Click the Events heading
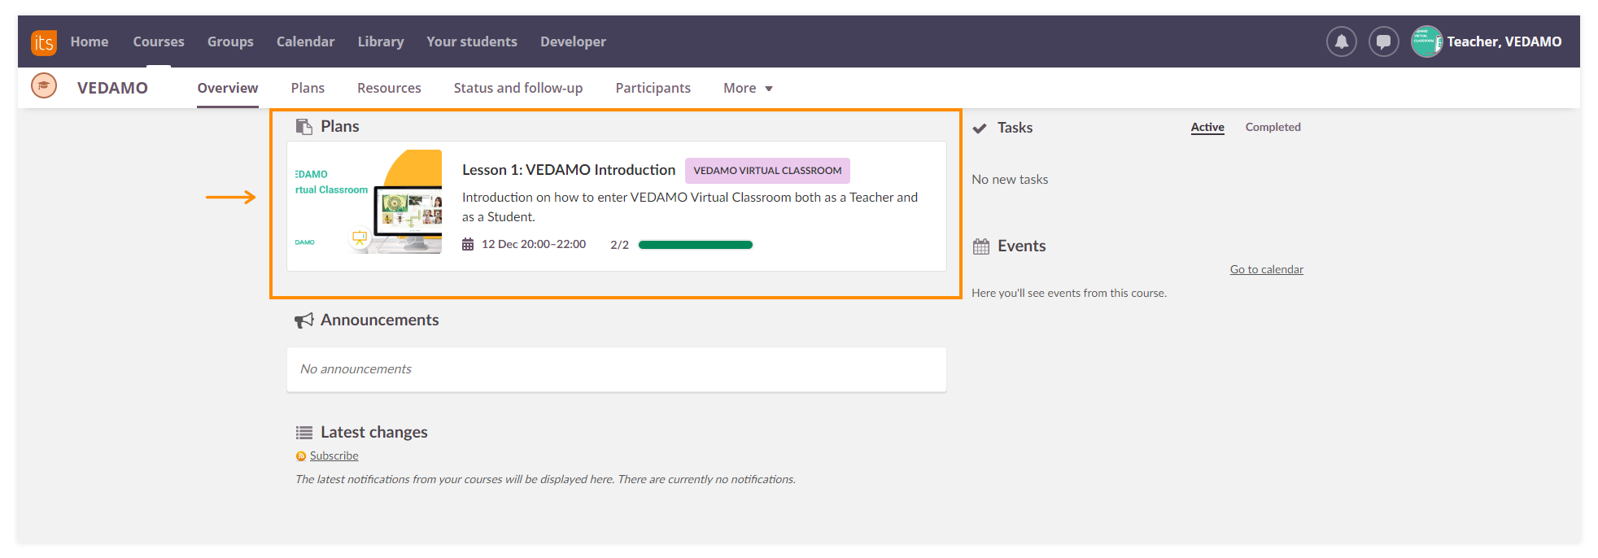Screen dimensions: 1598x558 (x=1022, y=246)
